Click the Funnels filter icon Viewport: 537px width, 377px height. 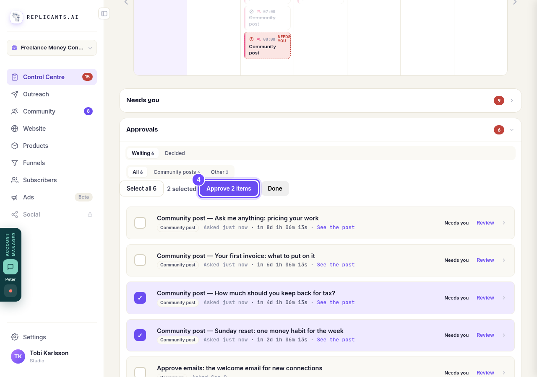[x=15, y=163]
